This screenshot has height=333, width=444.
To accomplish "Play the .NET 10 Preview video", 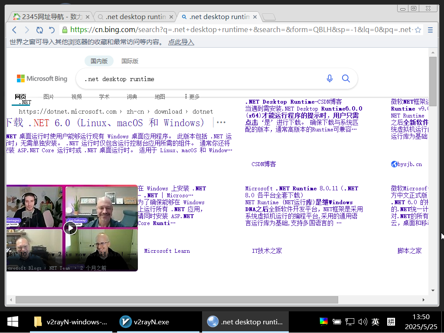I will click(70, 228).
